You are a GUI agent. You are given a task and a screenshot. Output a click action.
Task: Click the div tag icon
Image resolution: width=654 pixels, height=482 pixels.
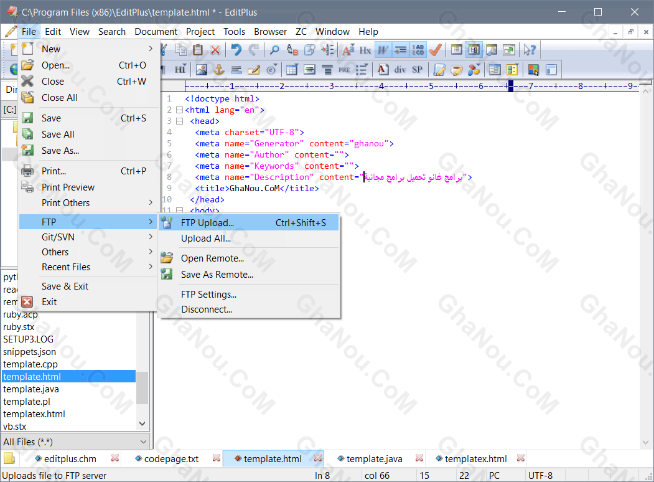click(400, 70)
